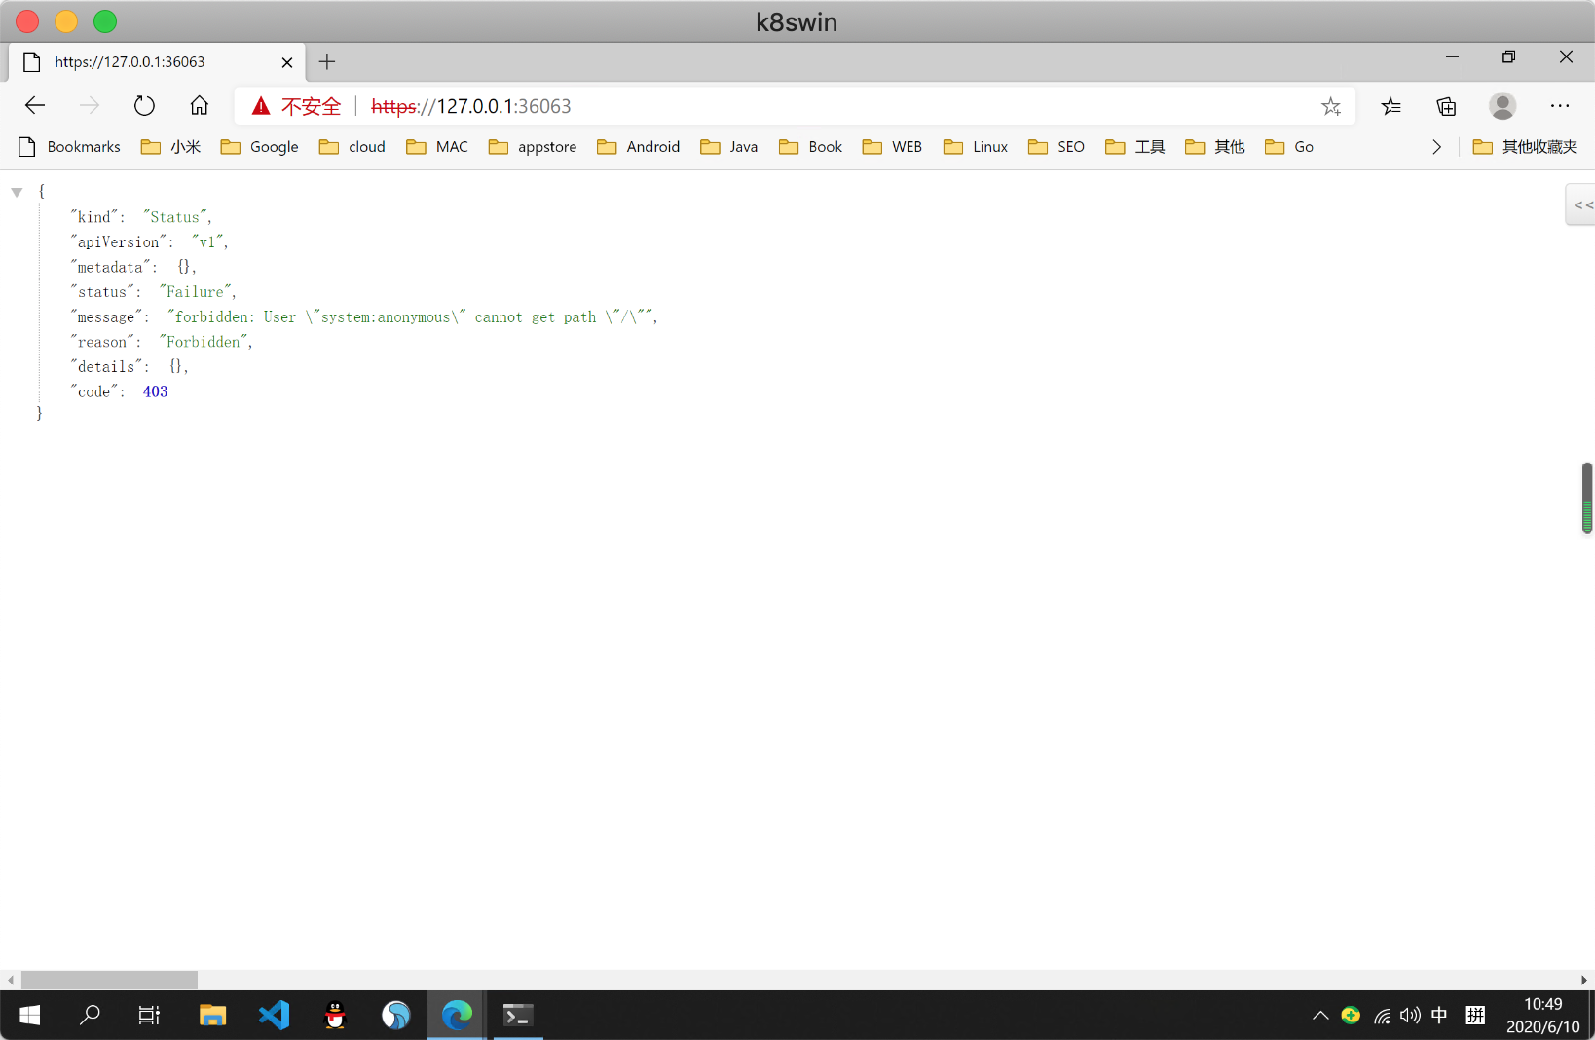Open the blue-white round app icon on the taskbar
This screenshot has width=1595, height=1040.
click(396, 1016)
